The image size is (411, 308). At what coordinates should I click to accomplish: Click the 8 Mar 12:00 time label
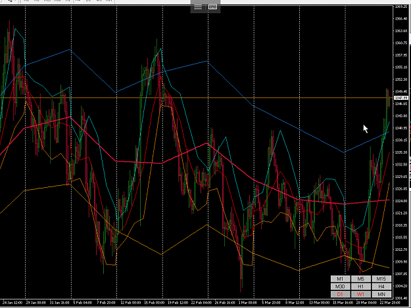(x=295, y=303)
